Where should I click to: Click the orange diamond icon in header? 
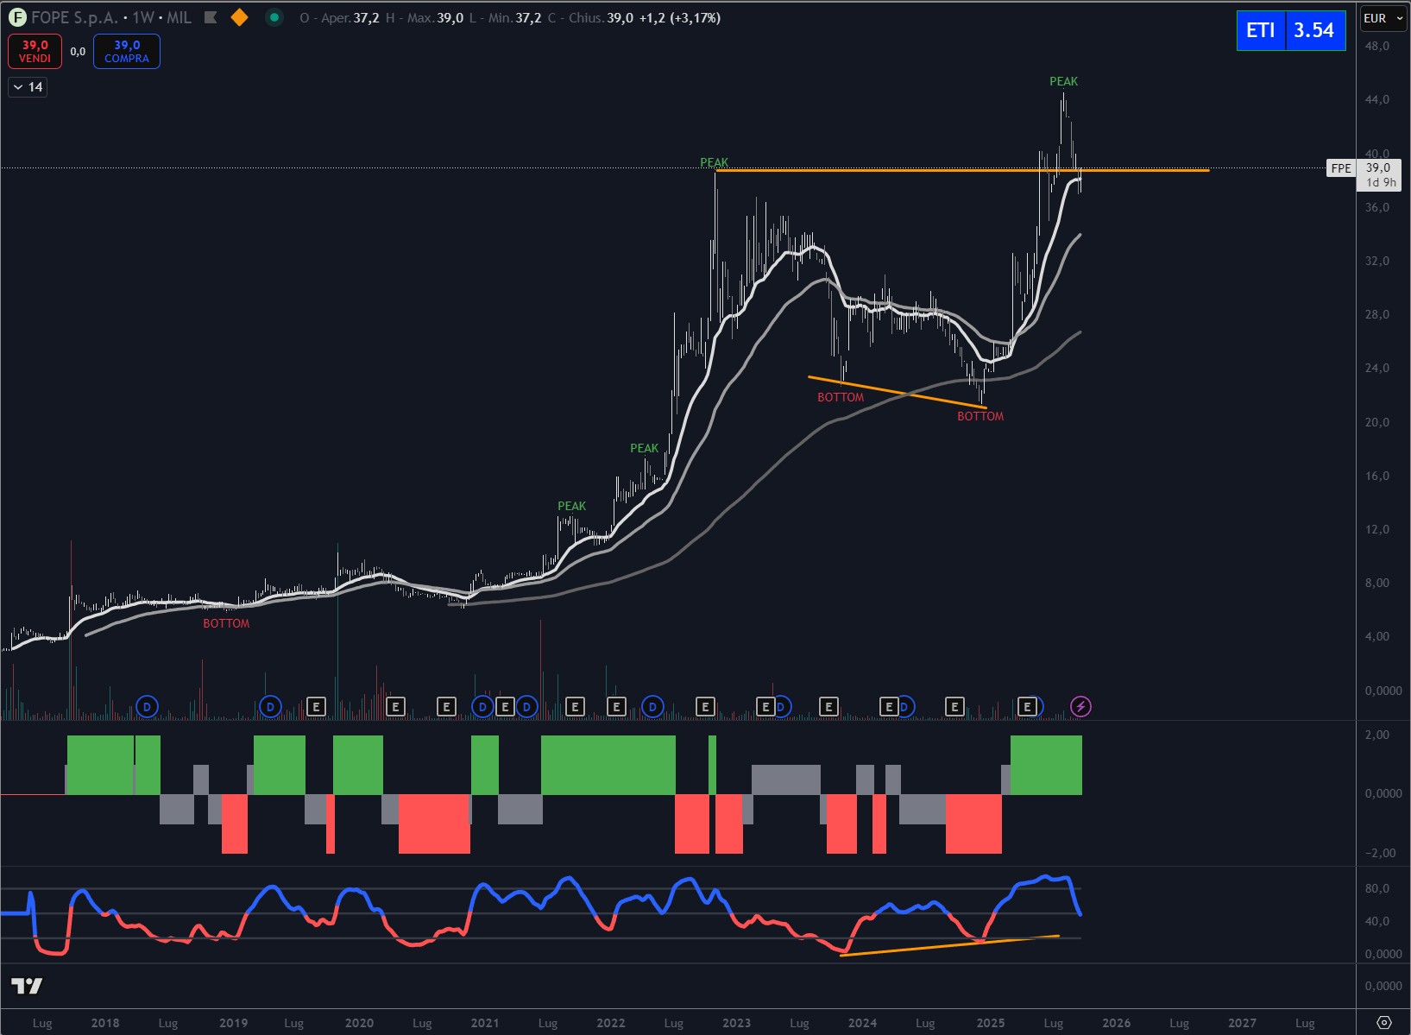240,17
